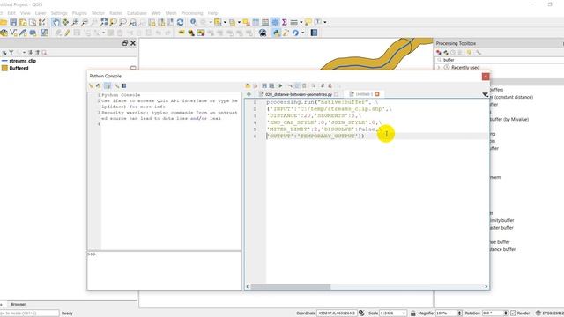This screenshot has width=564, height=317.
Task: Open the Vector menu
Action: point(98,13)
